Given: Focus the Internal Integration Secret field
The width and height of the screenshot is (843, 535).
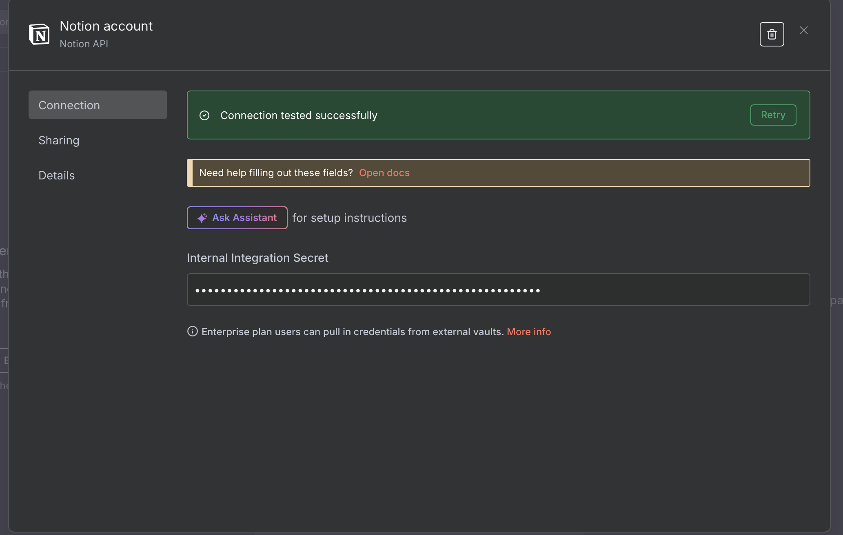Looking at the screenshot, I should pos(498,290).
